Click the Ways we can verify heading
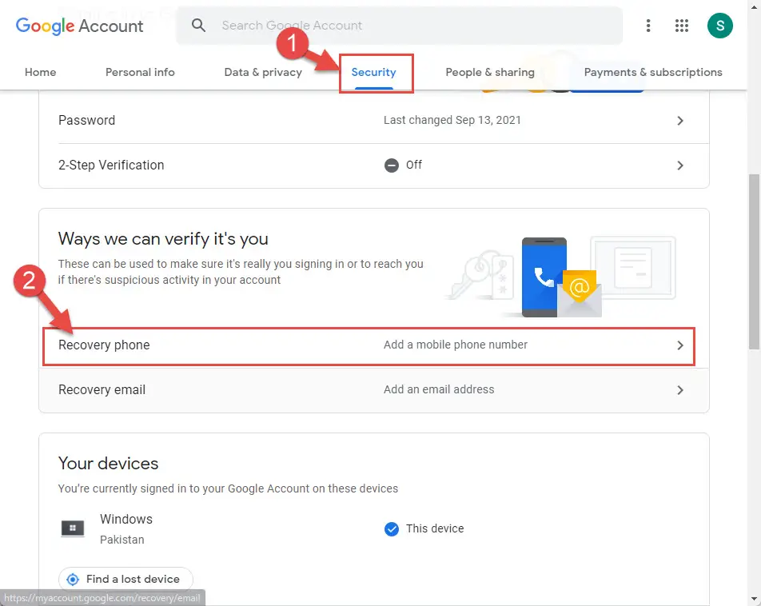The width and height of the screenshot is (761, 606). click(x=163, y=239)
